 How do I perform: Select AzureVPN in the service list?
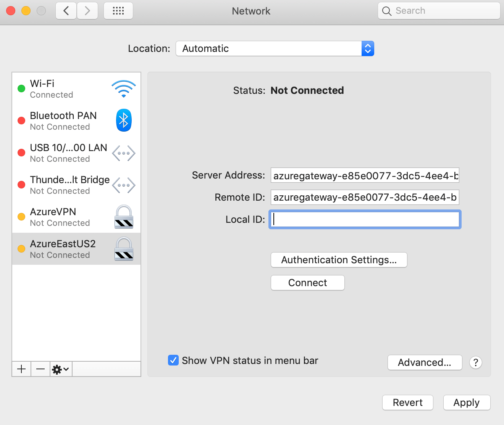[x=76, y=217]
